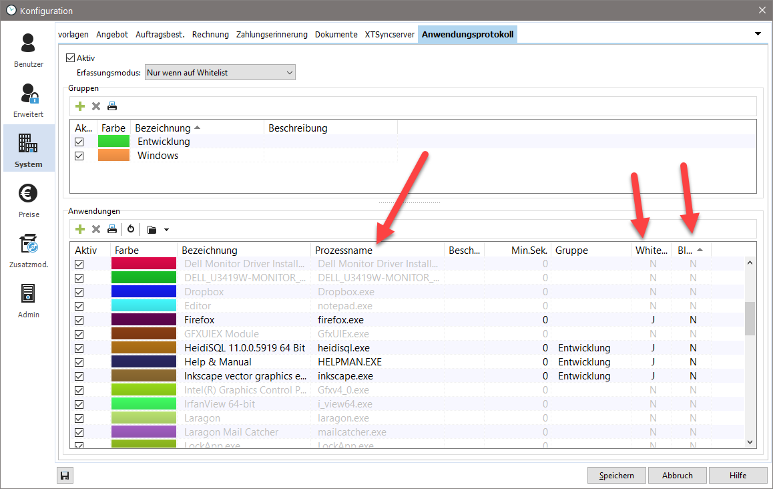Open the Erweitert settings section
Screen dimensions: 773x489
pos(29,100)
